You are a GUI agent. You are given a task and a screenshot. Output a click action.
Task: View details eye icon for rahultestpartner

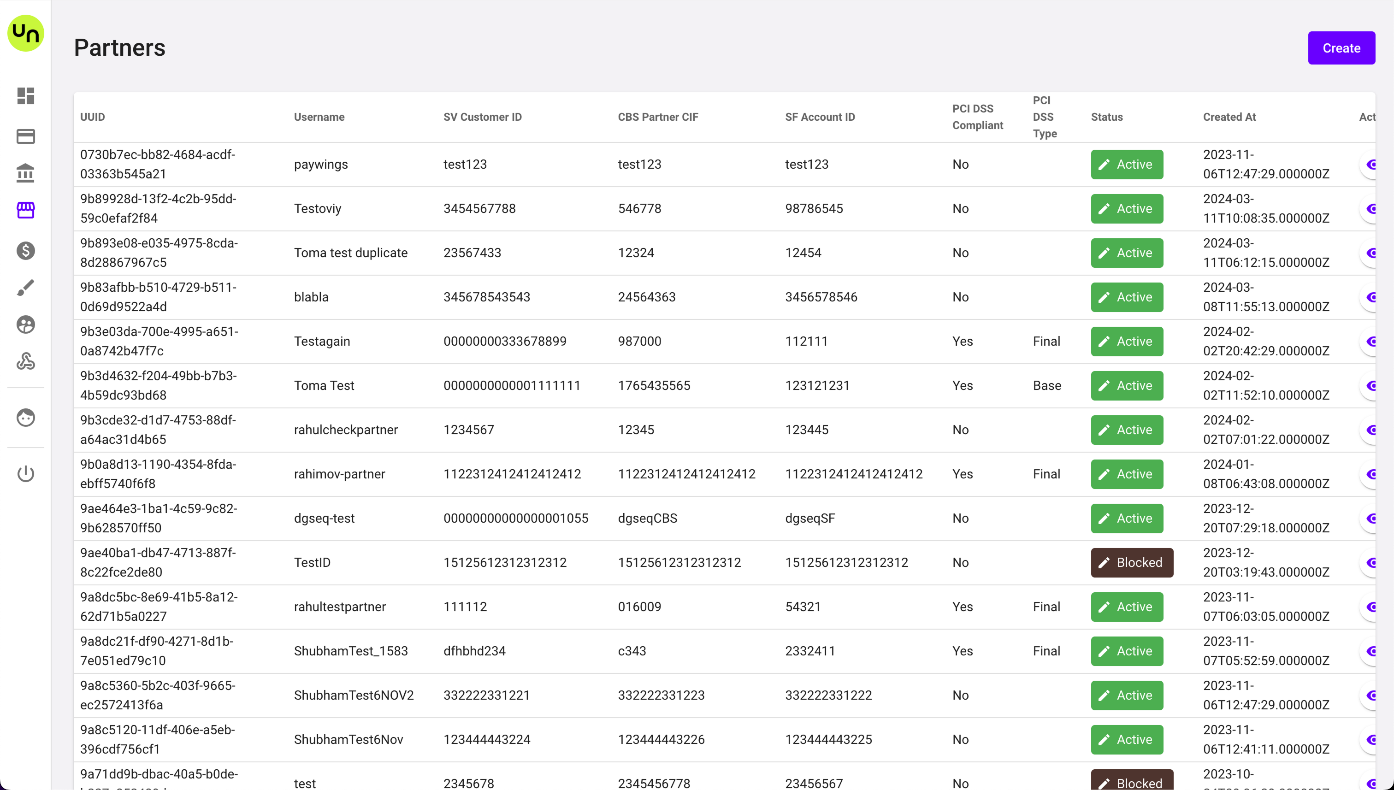pos(1370,607)
